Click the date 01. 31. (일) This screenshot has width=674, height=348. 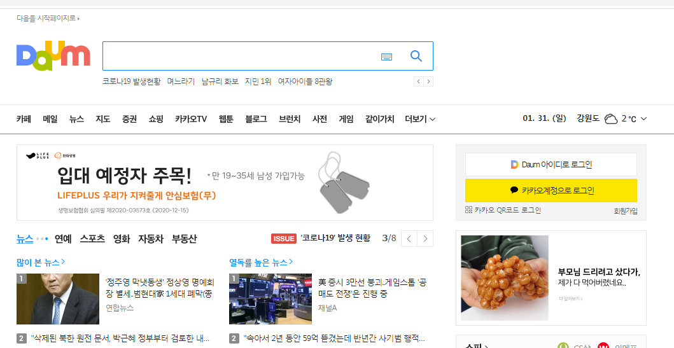click(x=544, y=118)
